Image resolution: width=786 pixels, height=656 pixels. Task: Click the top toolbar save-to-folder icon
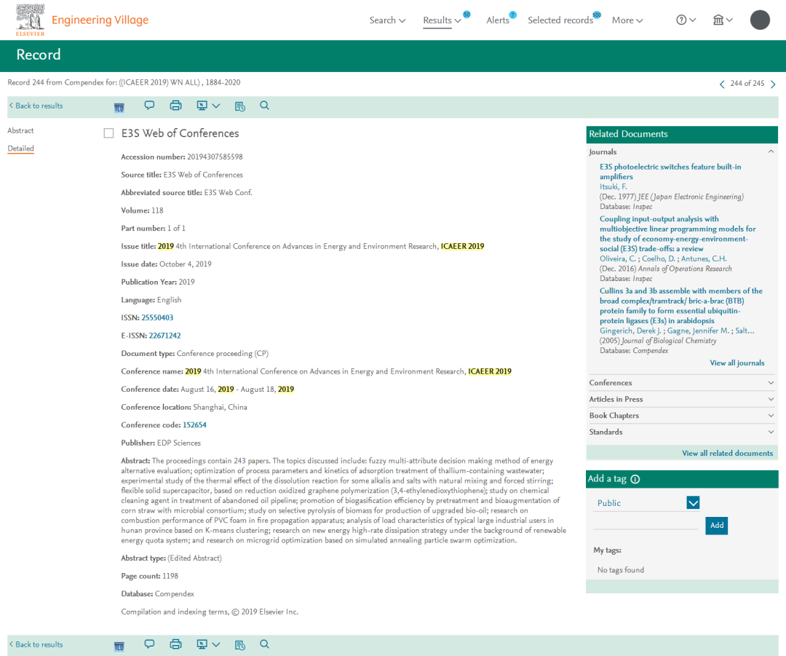(x=240, y=106)
